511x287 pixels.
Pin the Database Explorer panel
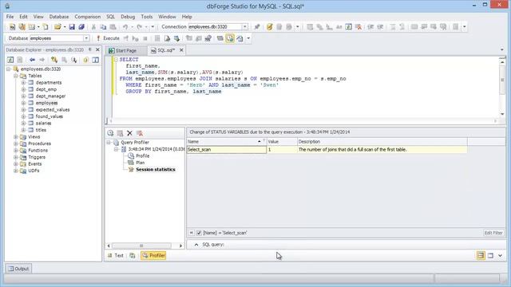pyautogui.click(x=90, y=49)
